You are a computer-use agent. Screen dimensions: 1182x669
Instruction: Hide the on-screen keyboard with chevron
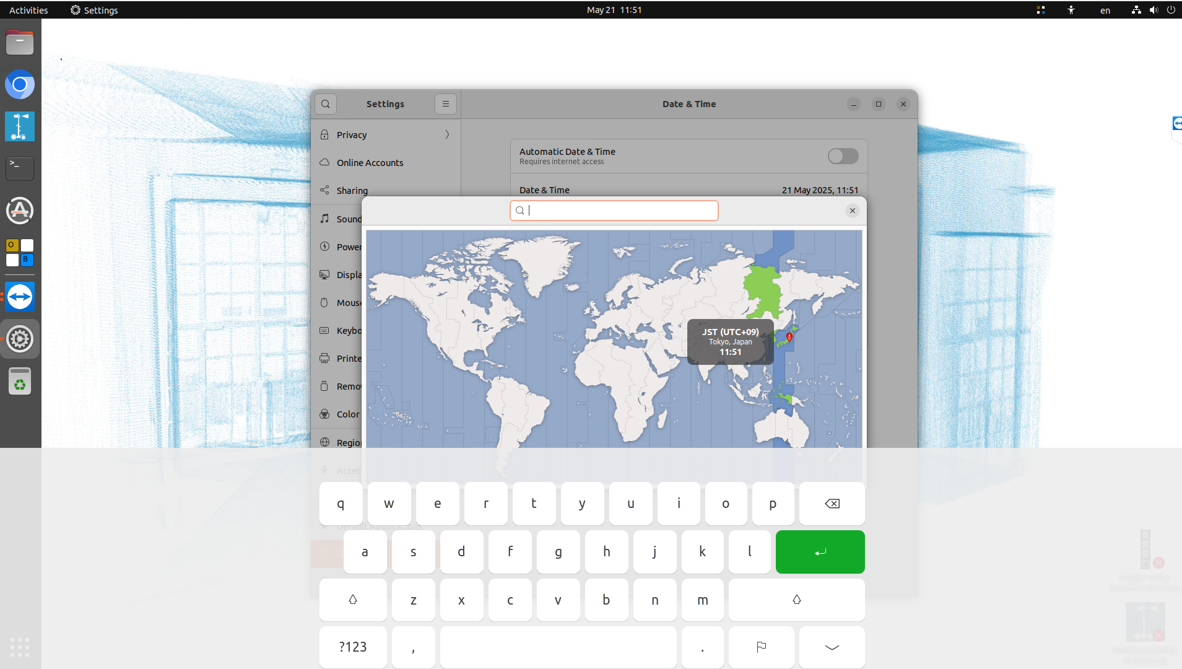[x=832, y=647]
